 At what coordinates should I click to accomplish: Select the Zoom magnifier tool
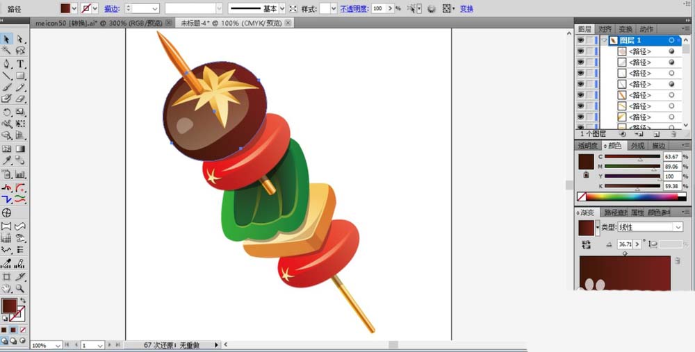[20, 289]
